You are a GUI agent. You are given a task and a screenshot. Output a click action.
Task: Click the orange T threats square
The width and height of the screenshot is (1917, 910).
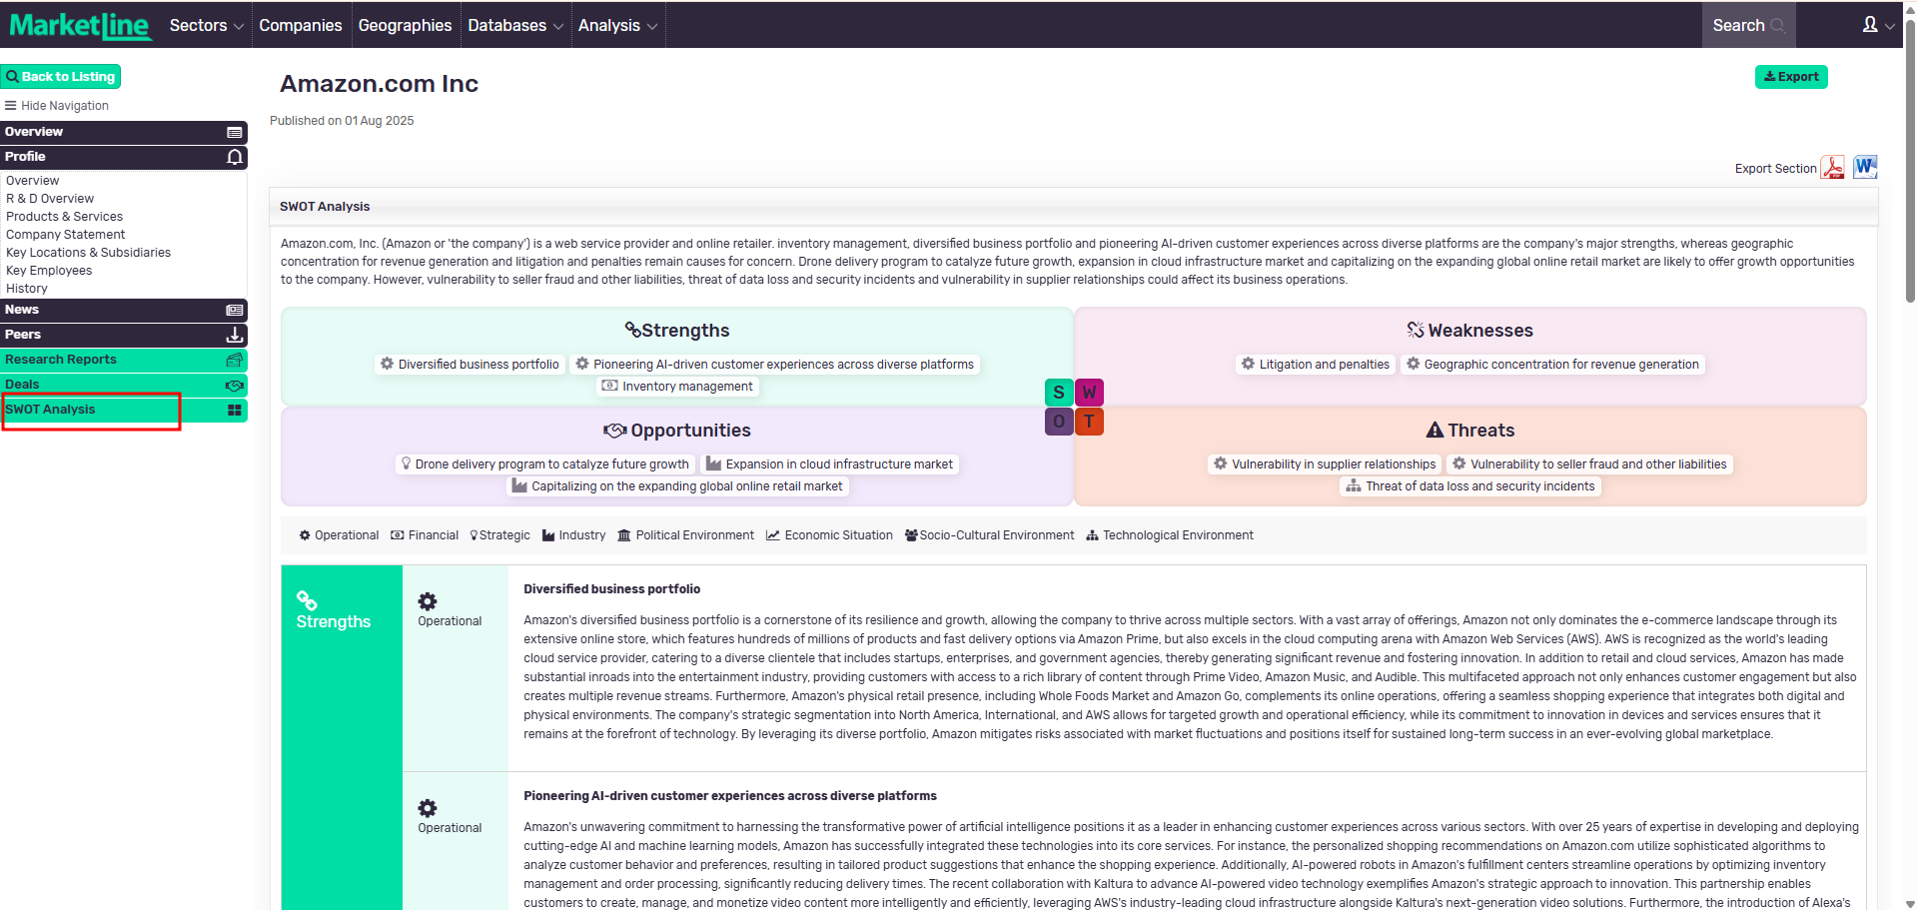point(1089,422)
